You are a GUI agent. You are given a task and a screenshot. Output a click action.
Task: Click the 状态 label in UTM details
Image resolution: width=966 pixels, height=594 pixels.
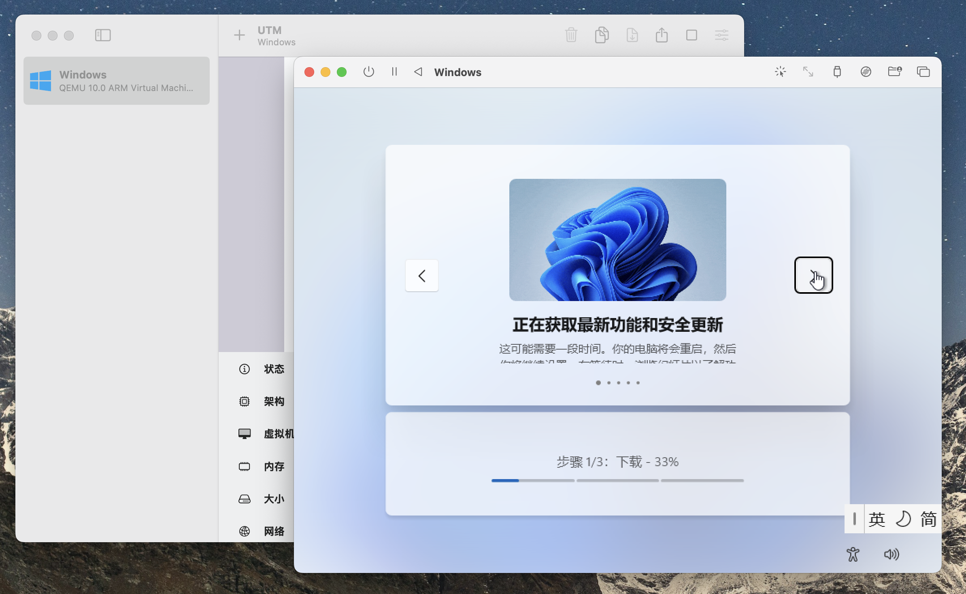[274, 369]
